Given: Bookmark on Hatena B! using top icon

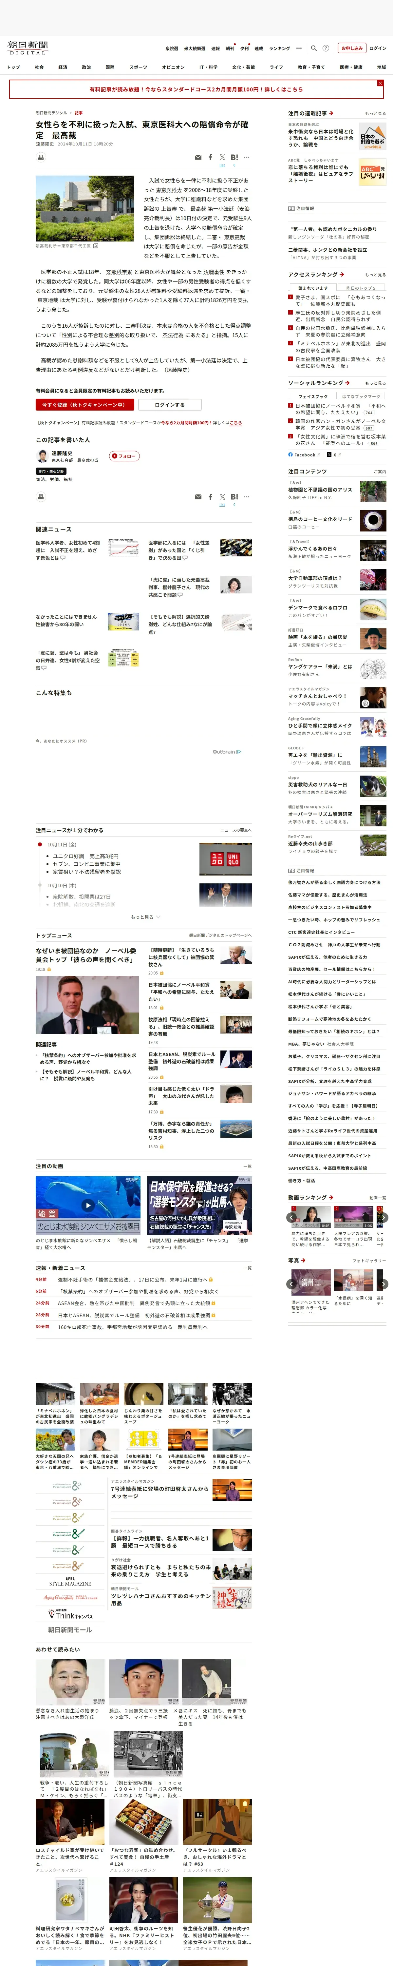Looking at the screenshot, I should [234, 157].
